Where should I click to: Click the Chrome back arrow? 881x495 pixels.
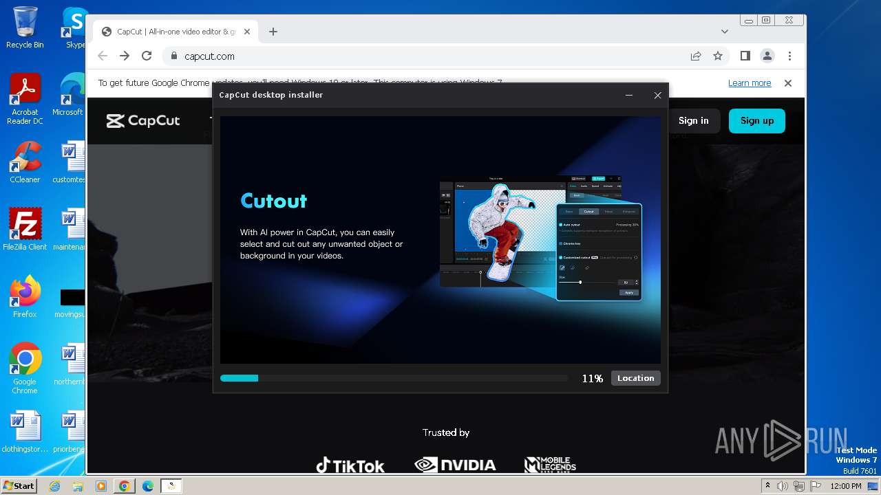click(x=103, y=56)
